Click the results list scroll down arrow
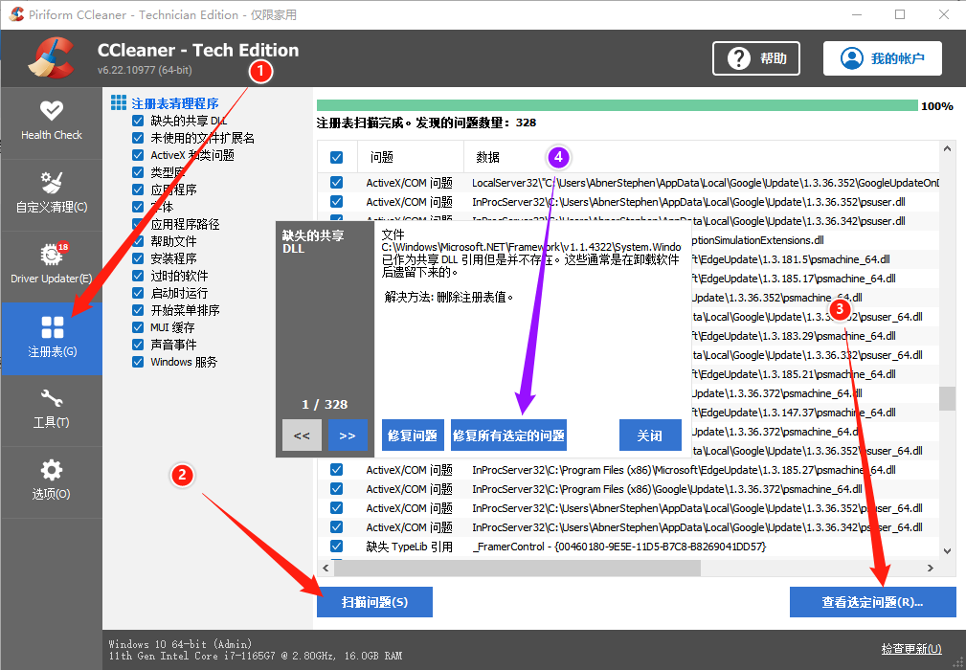966x670 pixels. point(947,551)
